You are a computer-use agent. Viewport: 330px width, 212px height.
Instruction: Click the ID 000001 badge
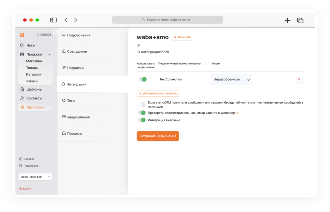click(x=44, y=35)
